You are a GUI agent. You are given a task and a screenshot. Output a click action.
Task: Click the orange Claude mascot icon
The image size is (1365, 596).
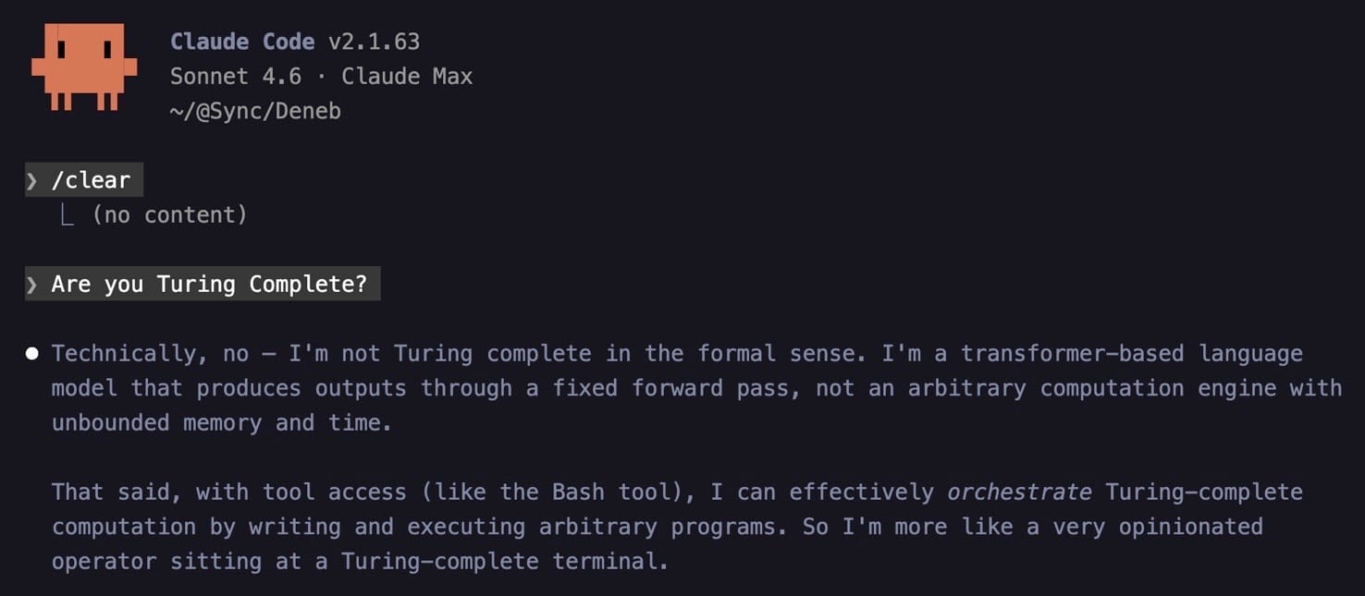coord(84,67)
